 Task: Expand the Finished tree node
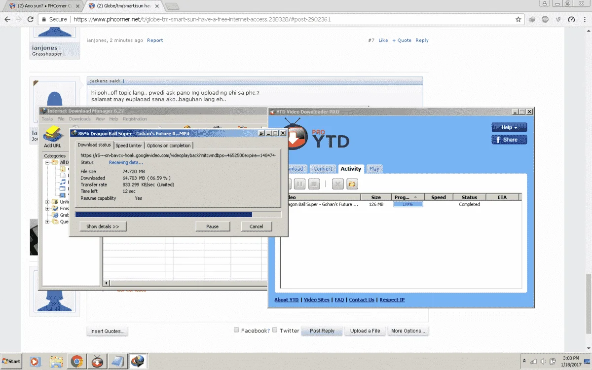click(48, 208)
